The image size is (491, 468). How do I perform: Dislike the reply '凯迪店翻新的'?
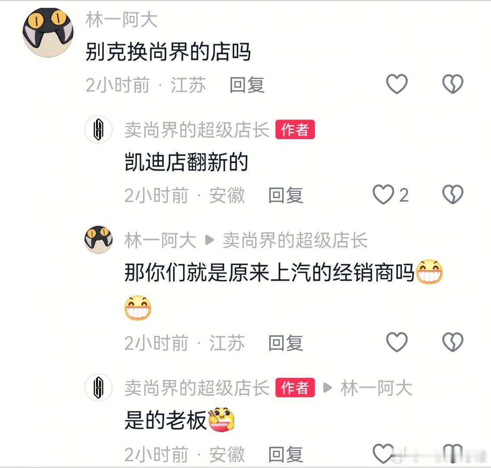point(452,194)
